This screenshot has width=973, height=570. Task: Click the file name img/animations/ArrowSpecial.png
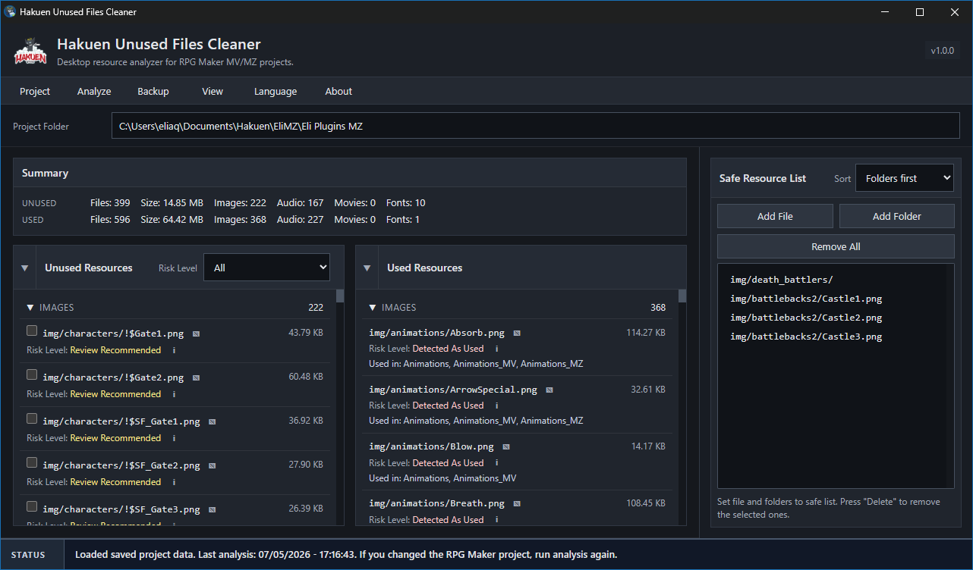(x=453, y=390)
